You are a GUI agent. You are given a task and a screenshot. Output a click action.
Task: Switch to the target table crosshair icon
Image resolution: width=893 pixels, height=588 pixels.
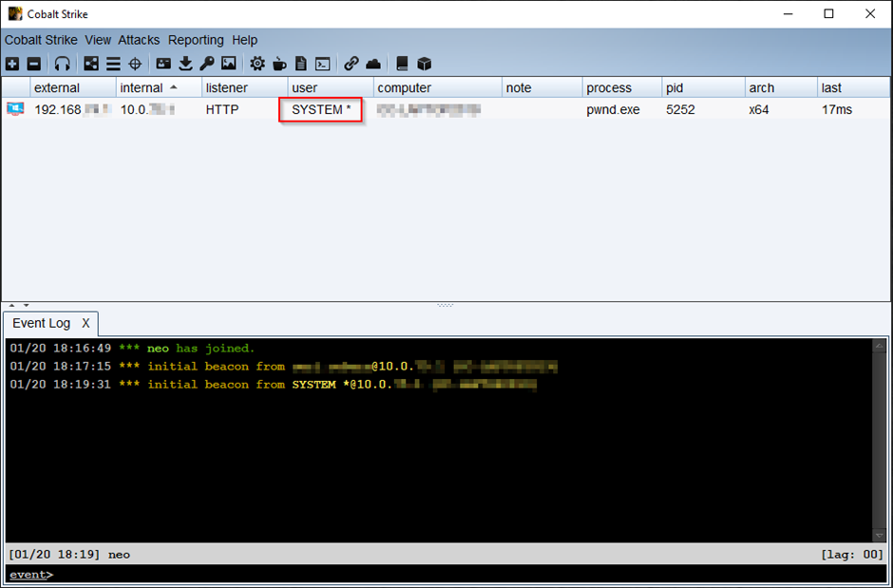pyautogui.click(x=135, y=64)
